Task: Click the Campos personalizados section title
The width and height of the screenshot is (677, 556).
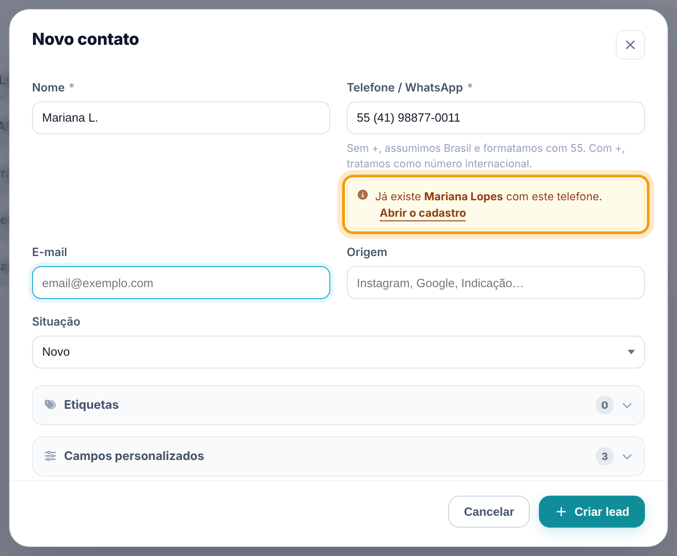Action: 134,456
